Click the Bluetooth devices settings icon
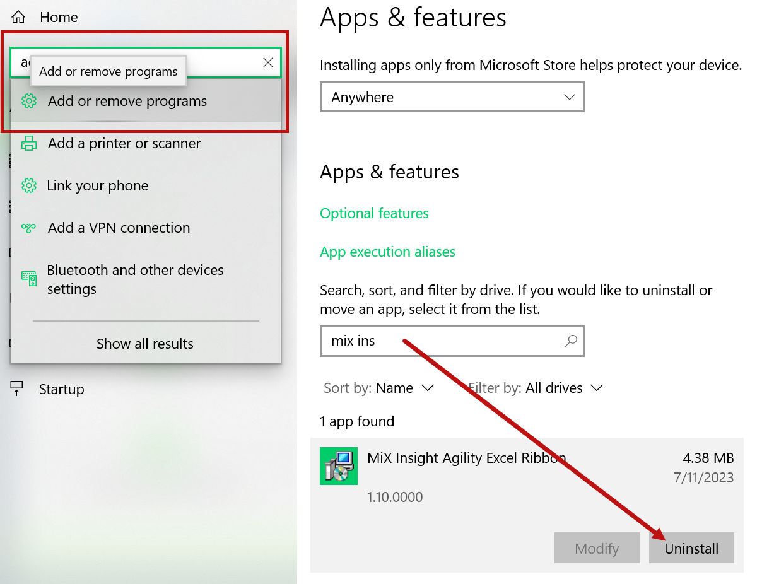This screenshot has width=774, height=584. [28, 279]
